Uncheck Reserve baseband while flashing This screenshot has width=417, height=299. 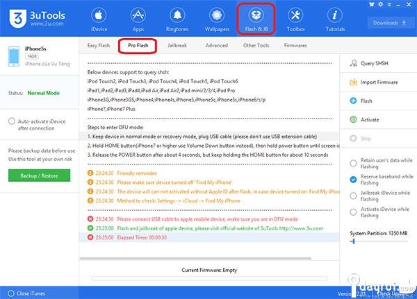(x=354, y=178)
